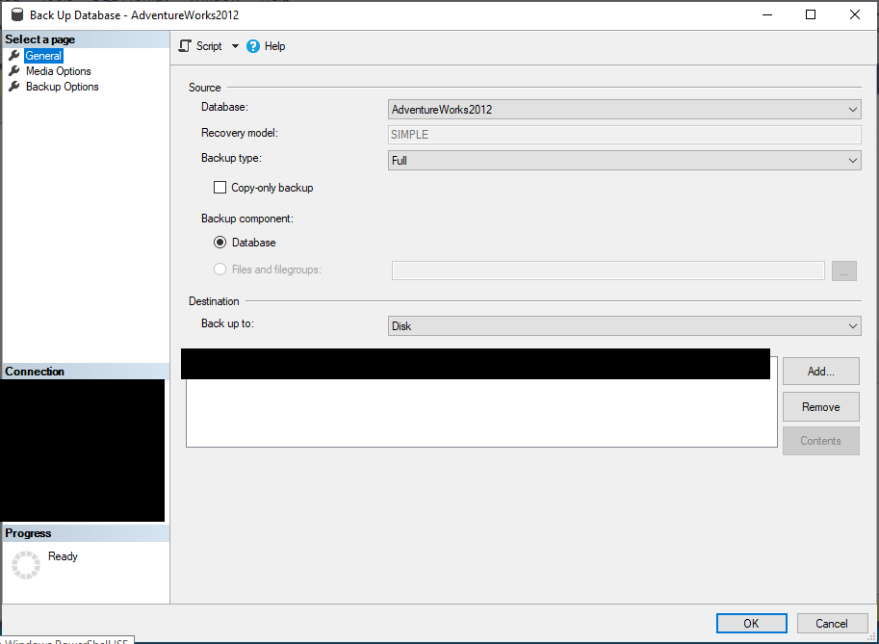Click the 'Select a page' header

pyautogui.click(x=39, y=39)
